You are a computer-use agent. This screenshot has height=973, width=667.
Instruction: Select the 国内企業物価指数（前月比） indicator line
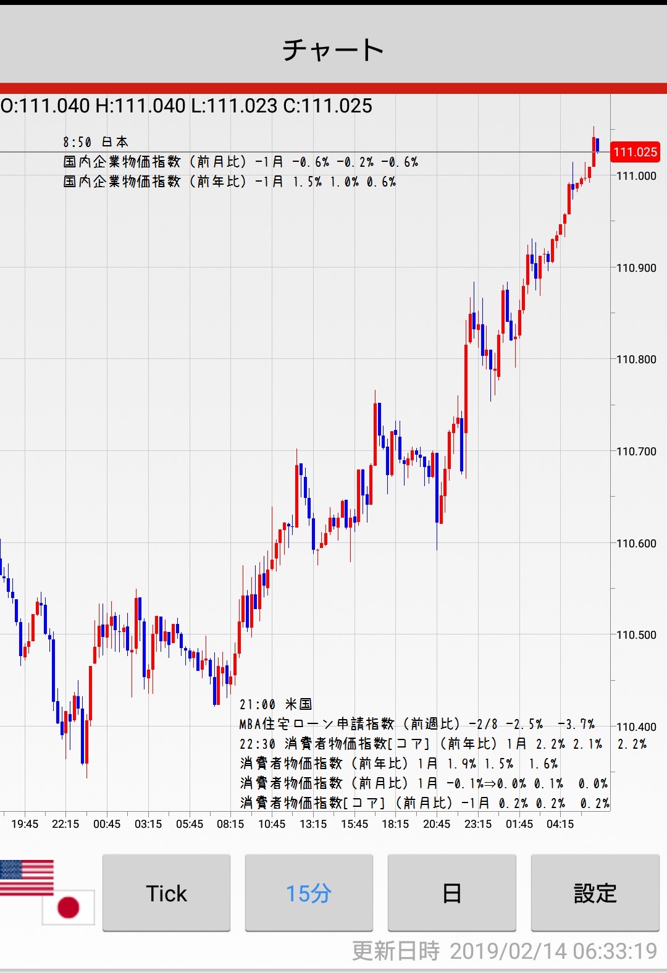pos(240,162)
